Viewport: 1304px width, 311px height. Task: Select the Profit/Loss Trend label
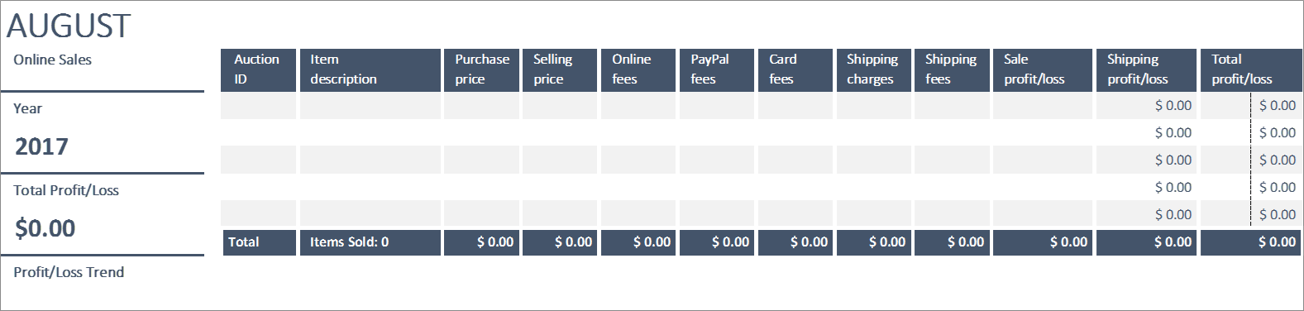pyautogui.click(x=69, y=272)
